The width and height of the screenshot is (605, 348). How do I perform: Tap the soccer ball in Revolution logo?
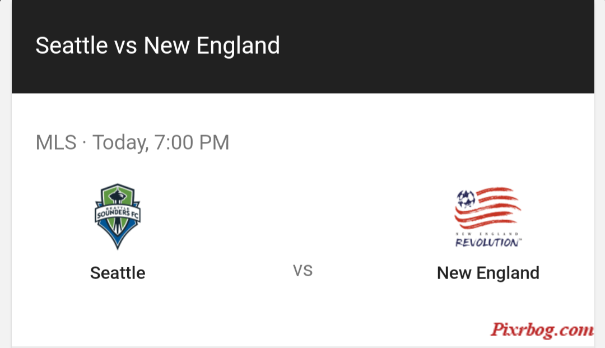(x=466, y=199)
